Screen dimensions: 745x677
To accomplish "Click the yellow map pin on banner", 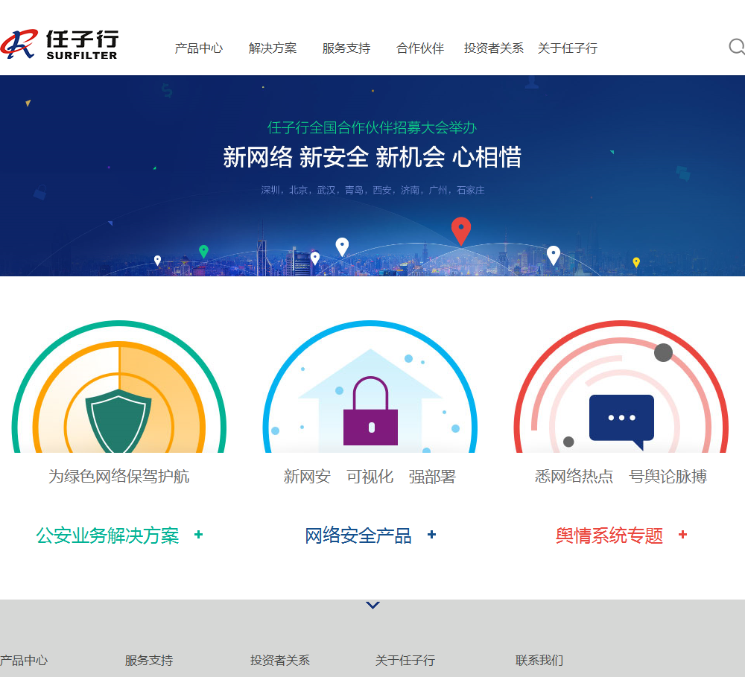I will pos(636,262).
